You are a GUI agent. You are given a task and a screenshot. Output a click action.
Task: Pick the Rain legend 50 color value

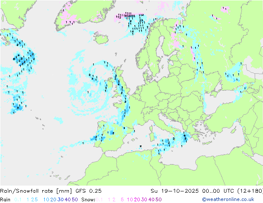[75, 200]
